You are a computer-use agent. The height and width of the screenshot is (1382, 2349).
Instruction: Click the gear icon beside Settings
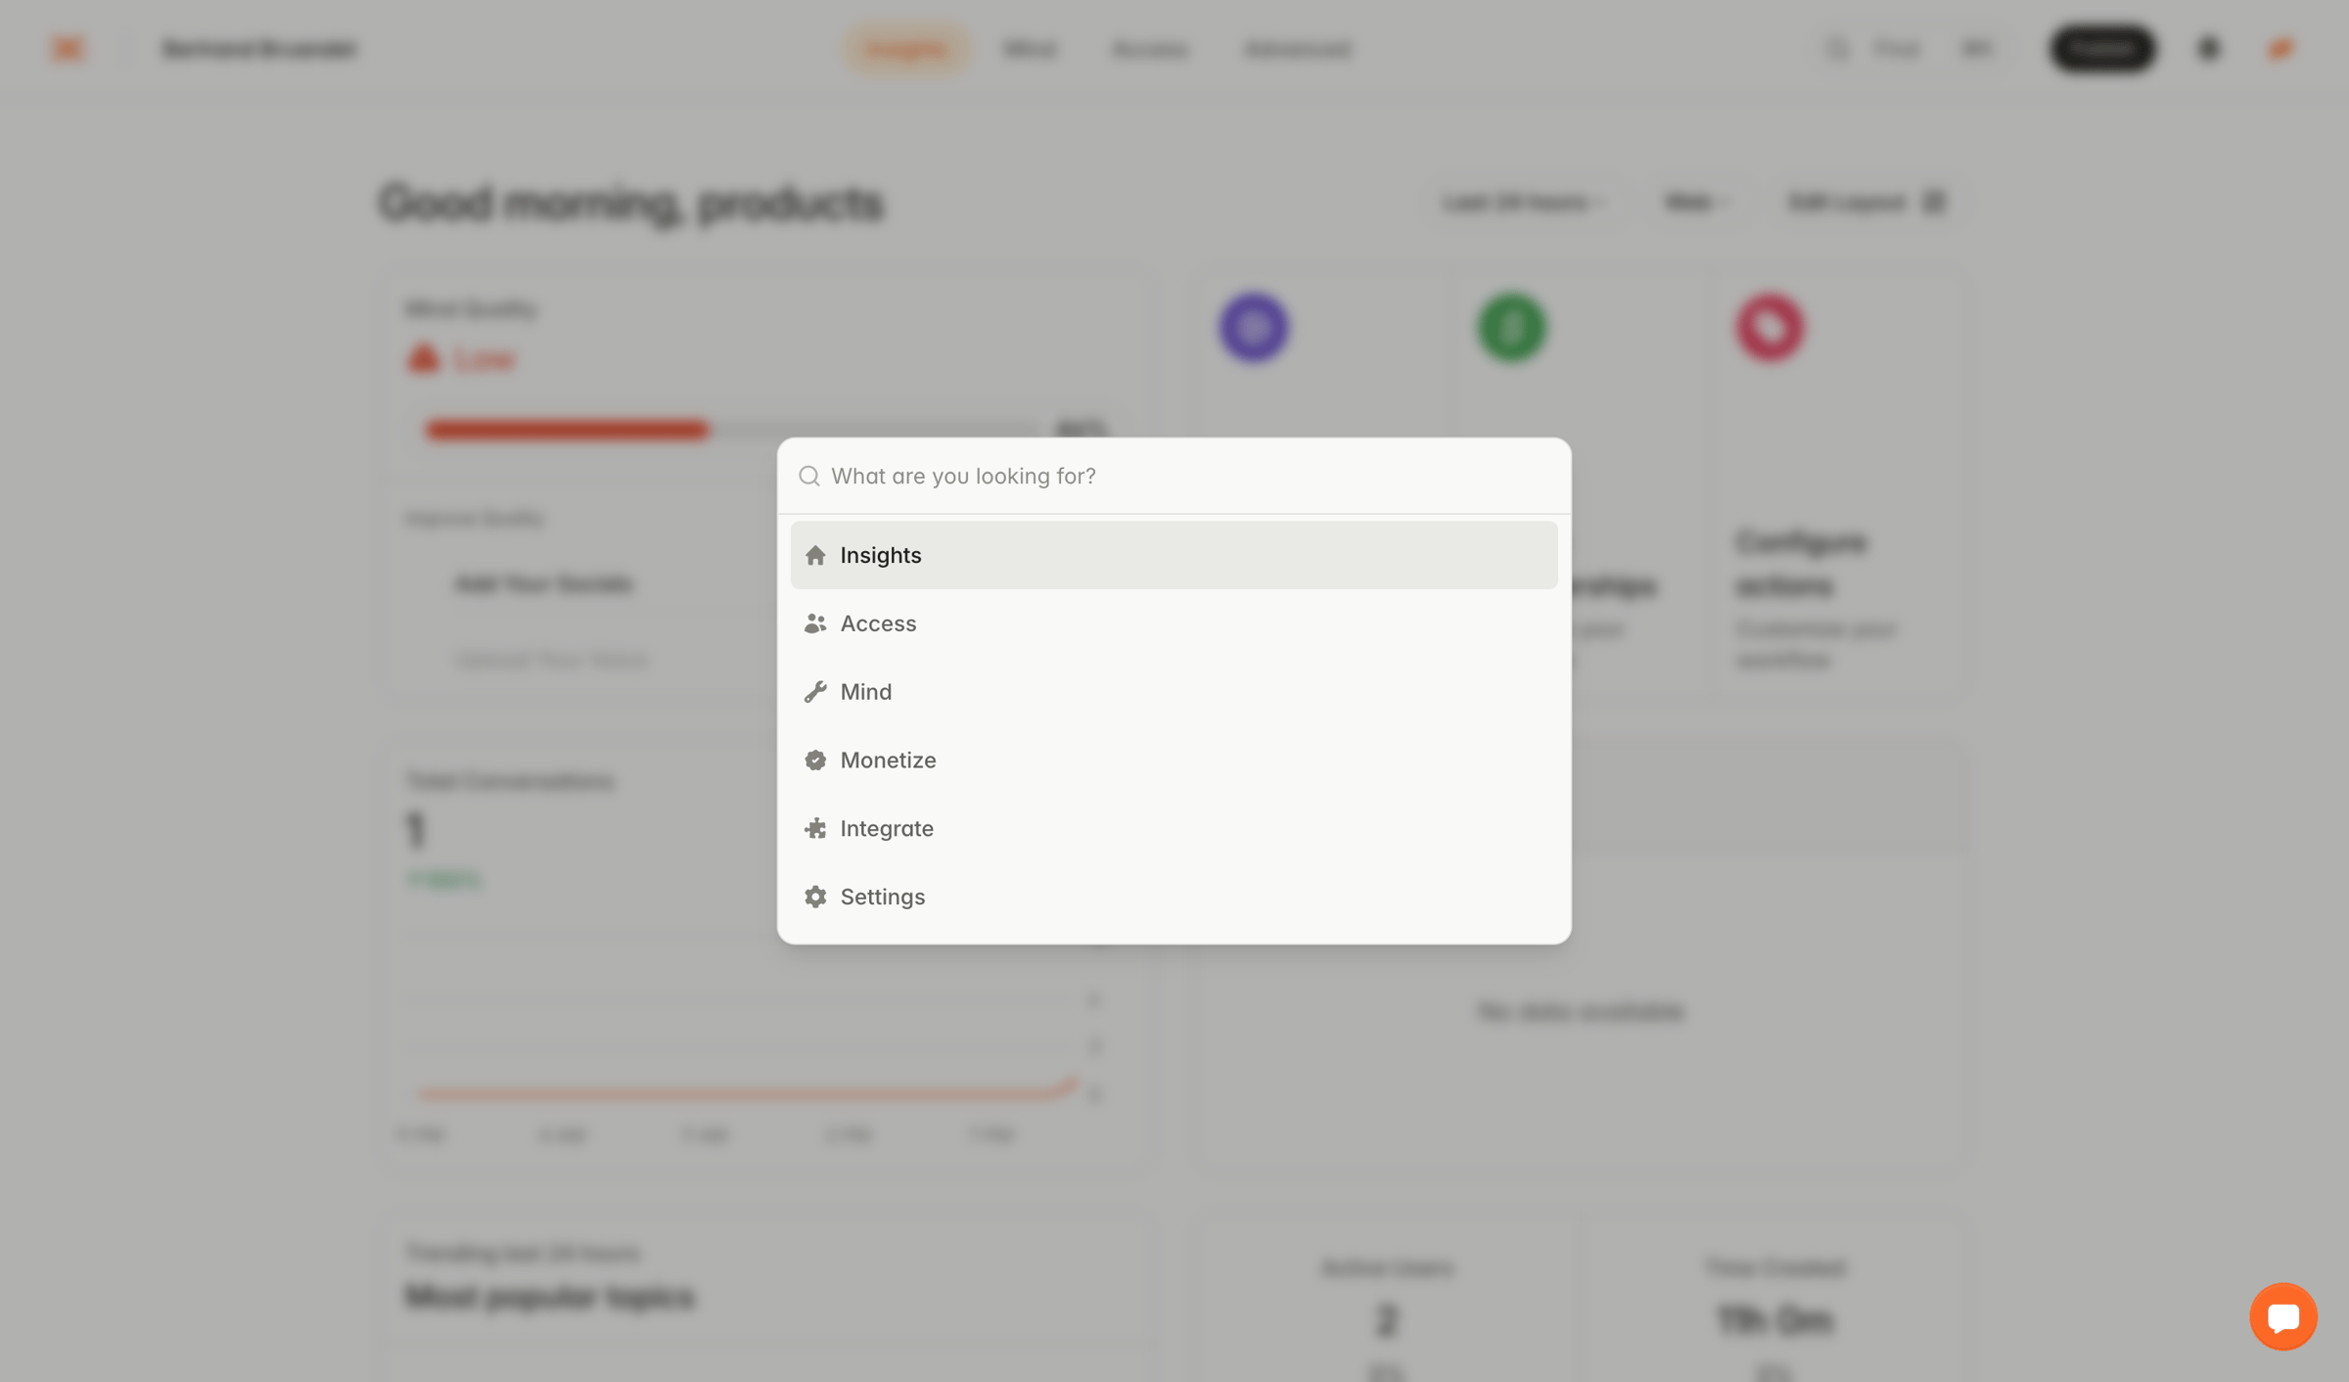pyautogui.click(x=815, y=897)
